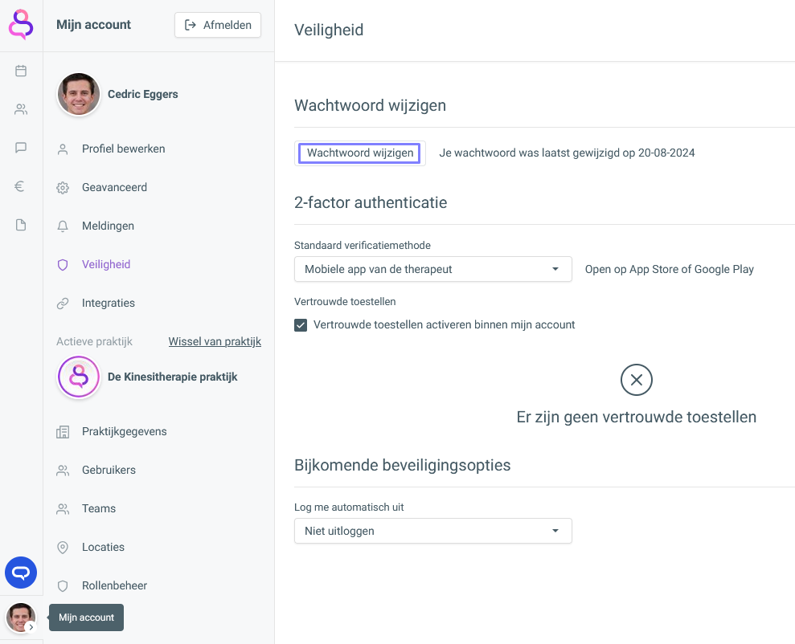The height and width of the screenshot is (644, 795).
Task: Open the Log me automatisch uit dropdown
Action: click(x=432, y=531)
